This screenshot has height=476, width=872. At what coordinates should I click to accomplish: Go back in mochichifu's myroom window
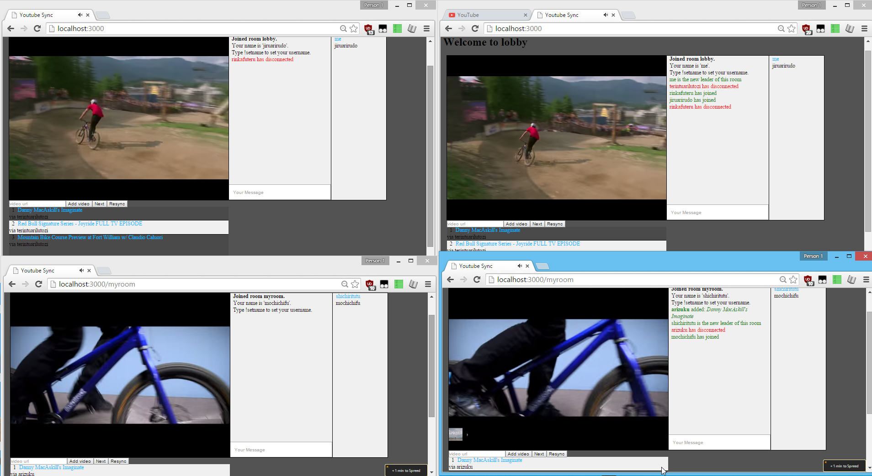click(x=12, y=284)
